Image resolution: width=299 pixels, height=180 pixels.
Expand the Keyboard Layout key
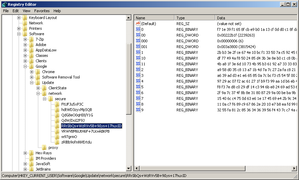(x=19, y=18)
